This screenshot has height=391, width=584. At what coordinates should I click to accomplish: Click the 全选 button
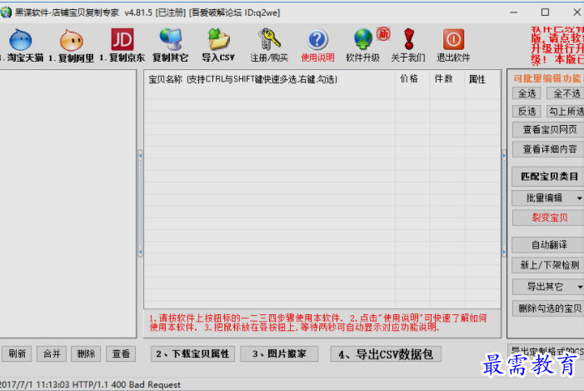527,93
